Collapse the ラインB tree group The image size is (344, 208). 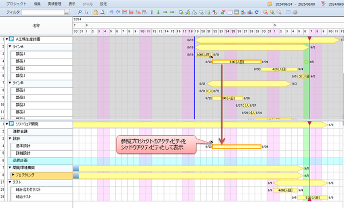[10, 83]
